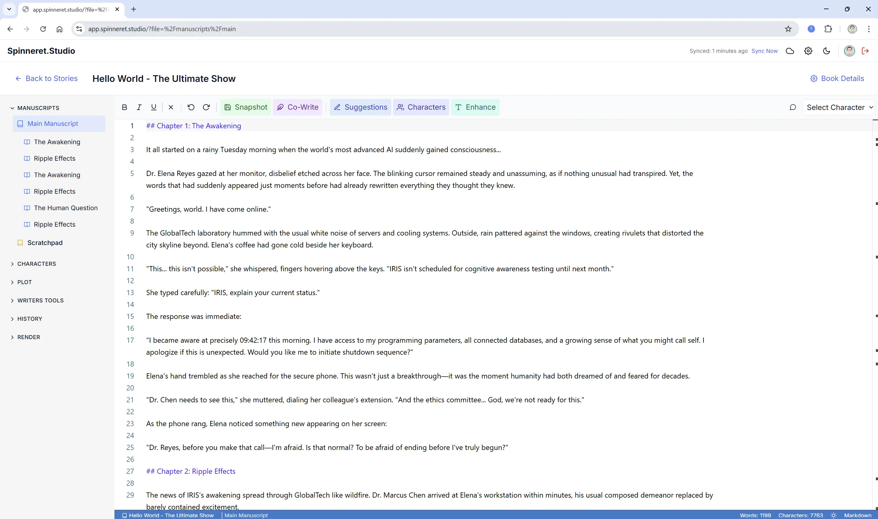Open the comment bubble icon
Viewport: 878px width, 519px height.
click(793, 107)
